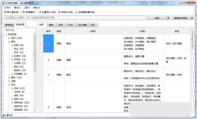This screenshot has height=119, width=197.
Task: Select the 对仗 (61) tag
Action: tap(19, 52)
